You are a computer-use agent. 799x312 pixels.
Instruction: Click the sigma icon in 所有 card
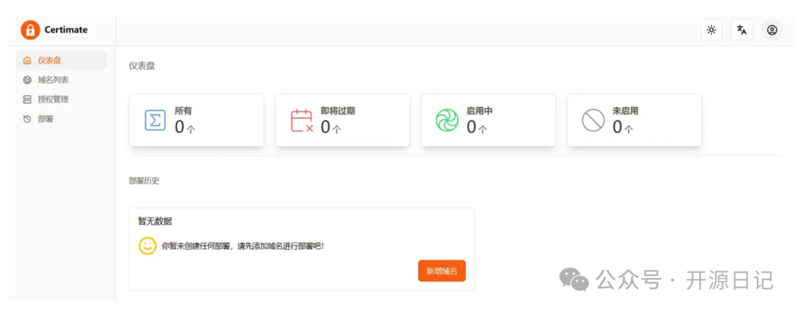(x=155, y=120)
